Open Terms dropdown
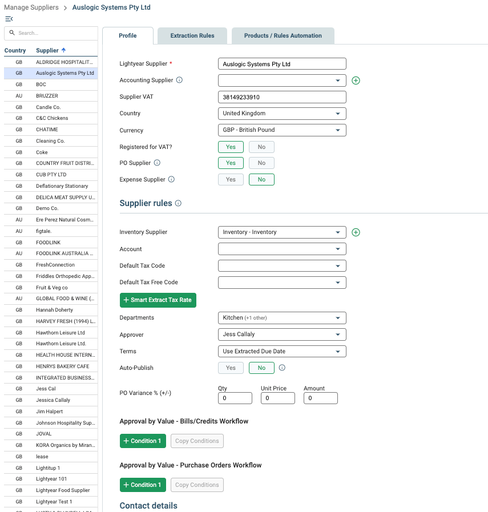This screenshot has height=512, width=488. pyautogui.click(x=282, y=352)
